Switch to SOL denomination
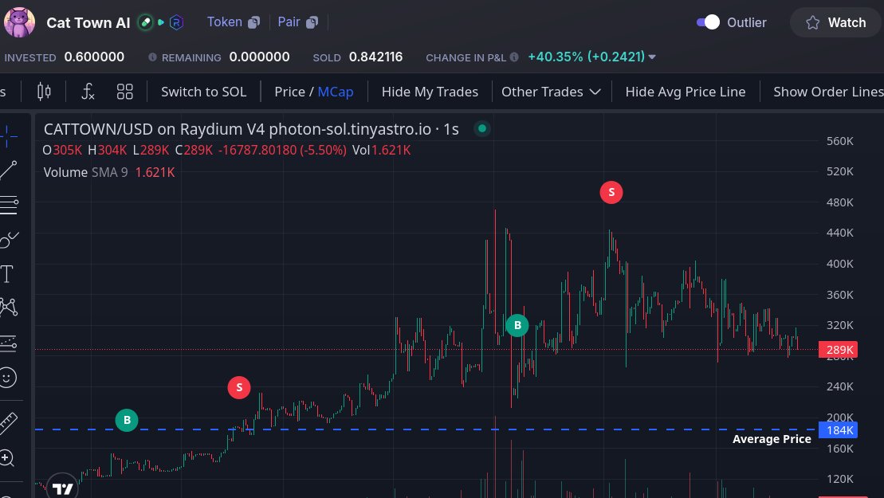Screen dimensions: 884x498 tap(203, 92)
